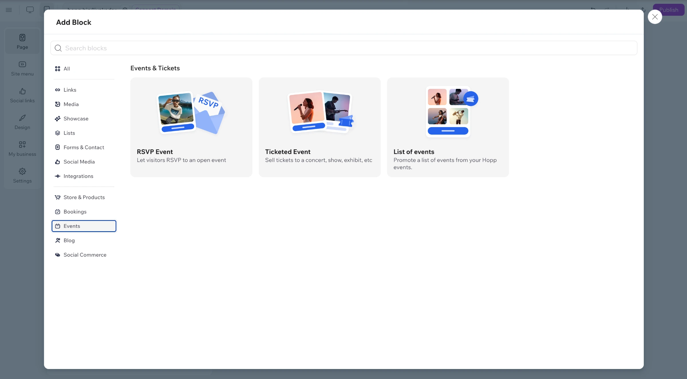Open the Store & Products category
This screenshot has width=687, height=379.
click(84, 197)
